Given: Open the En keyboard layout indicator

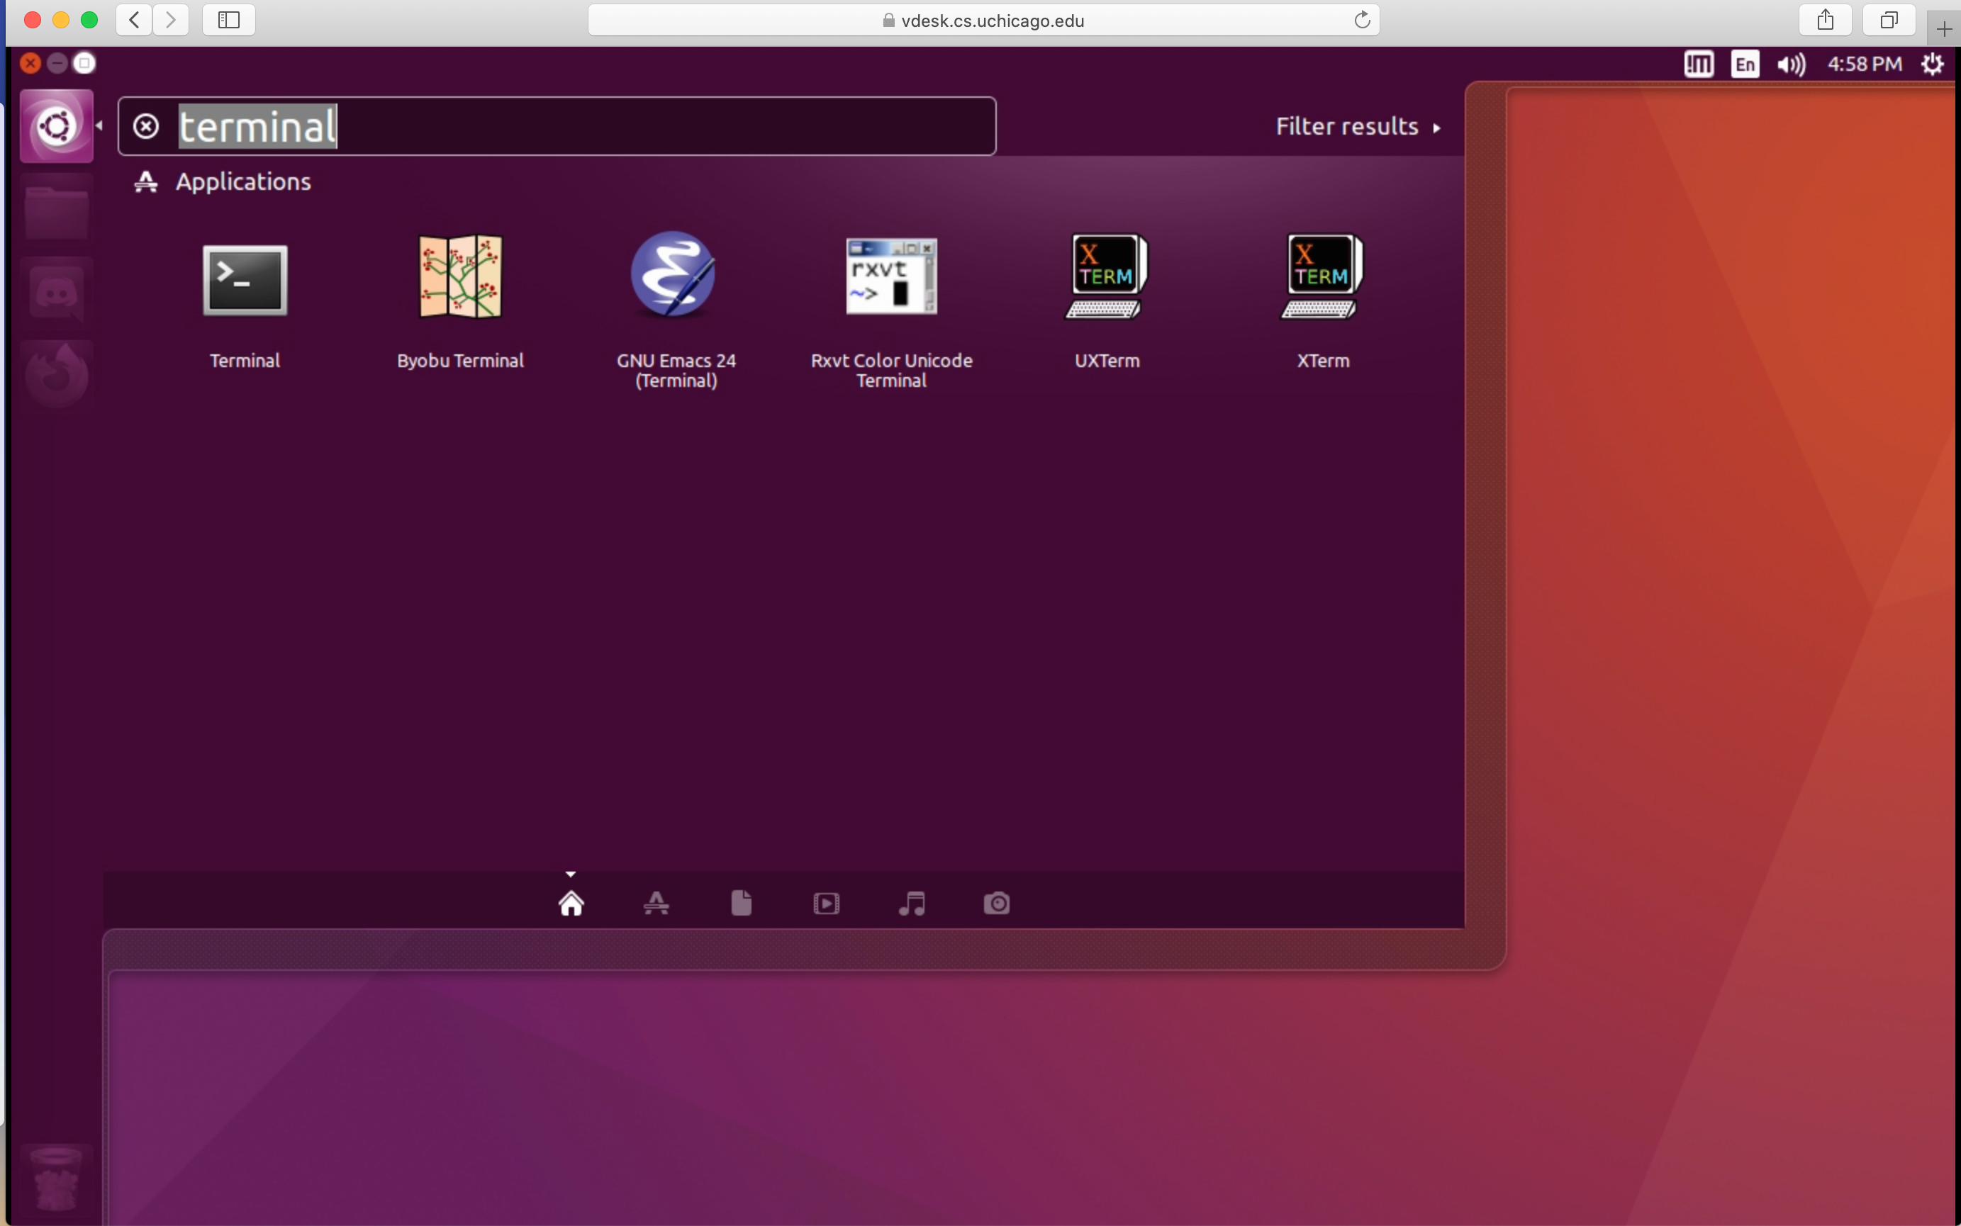Looking at the screenshot, I should [x=1745, y=64].
